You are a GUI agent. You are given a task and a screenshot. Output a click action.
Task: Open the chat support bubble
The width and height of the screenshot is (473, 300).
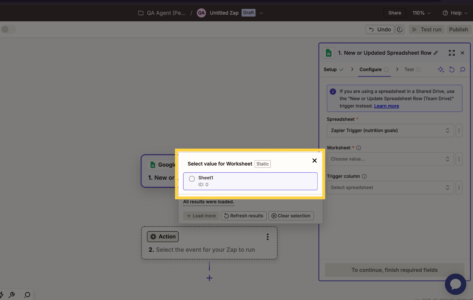tap(455, 284)
